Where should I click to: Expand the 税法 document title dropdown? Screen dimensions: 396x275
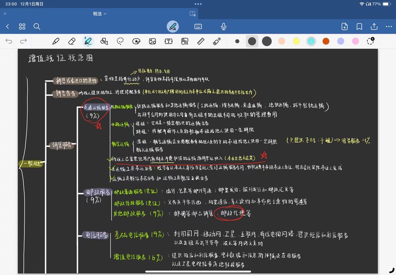point(100,13)
